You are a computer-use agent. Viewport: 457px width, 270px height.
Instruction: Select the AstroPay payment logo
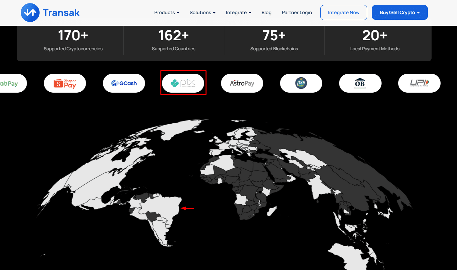point(242,83)
